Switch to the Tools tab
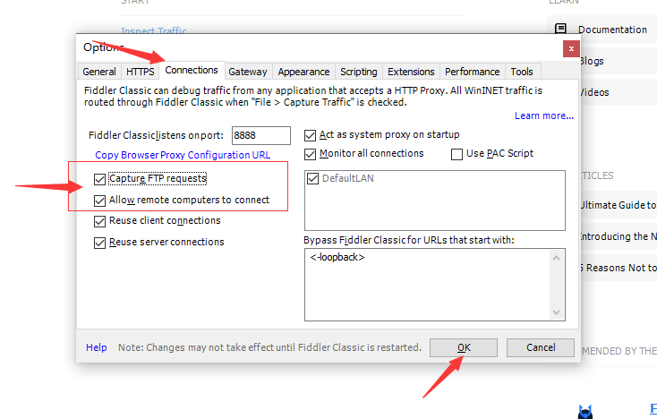Viewport: 657px width, 419px height. 522,72
